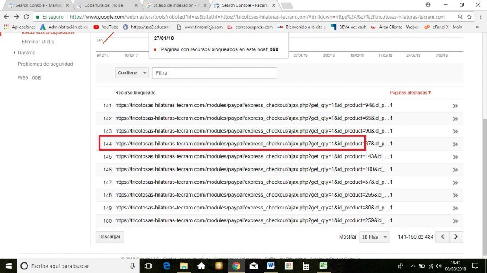Click the site security padlock Es seguro
487x273 pixels.
pyautogui.click(x=50, y=17)
